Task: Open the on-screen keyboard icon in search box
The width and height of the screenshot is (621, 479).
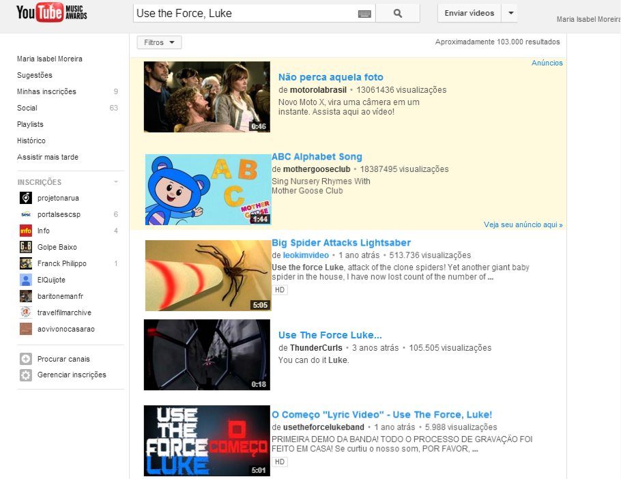Action: click(x=364, y=14)
